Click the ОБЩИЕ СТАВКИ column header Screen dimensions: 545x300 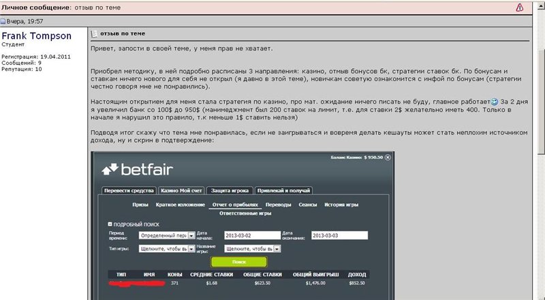tap(262, 275)
